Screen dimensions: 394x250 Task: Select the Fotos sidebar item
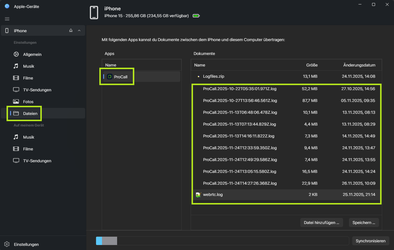[28, 102]
